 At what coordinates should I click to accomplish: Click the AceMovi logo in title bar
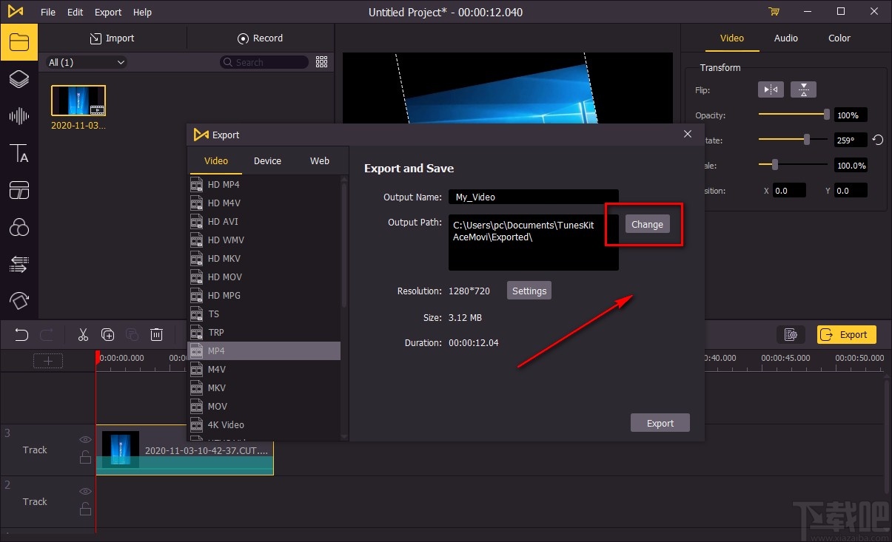(x=15, y=12)
